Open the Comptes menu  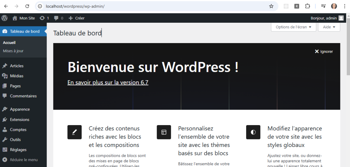tap(23, 130)
